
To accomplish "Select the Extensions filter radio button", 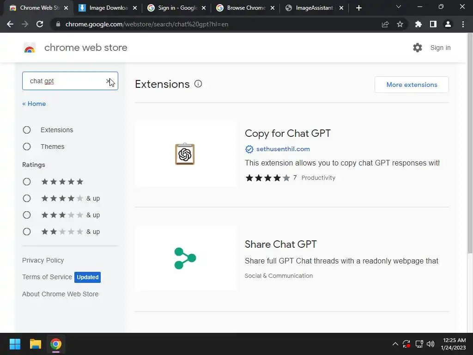I will click(x=27, y=130).
